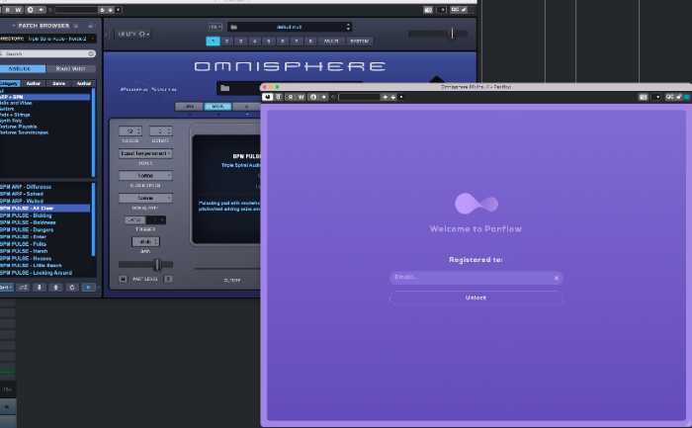Toggle Solo S button beside Part Level

tap(168, 279)
